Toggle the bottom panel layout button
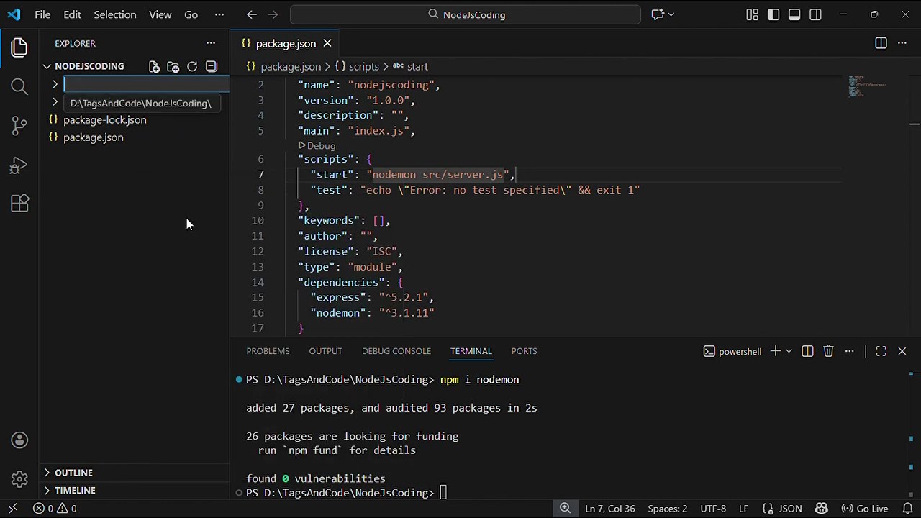The height and width of the screenshot is (518, 921). pos(794,14)
